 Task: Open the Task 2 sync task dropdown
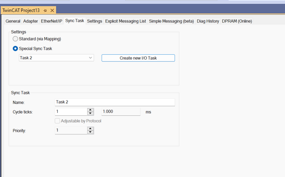(56, 58)
